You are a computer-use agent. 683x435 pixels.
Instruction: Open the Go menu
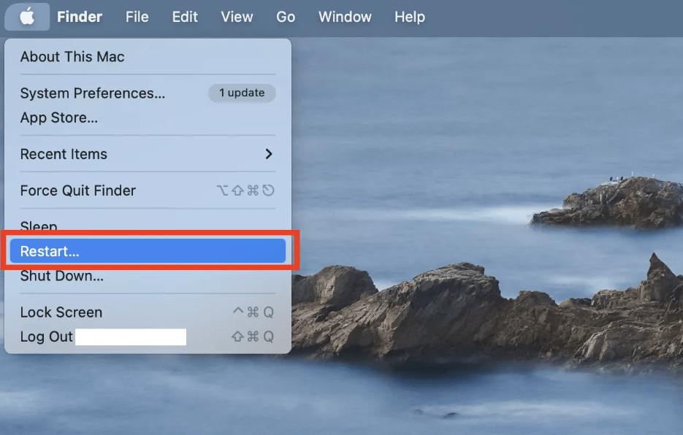pos(286,17)
